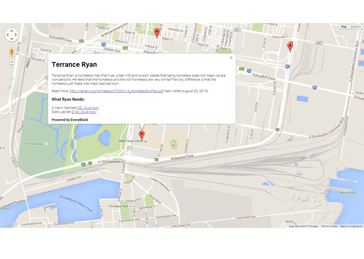Zoom in with the plus button
Image resolution: width=364 pixels, height=259 pixels.
point(12,62)
